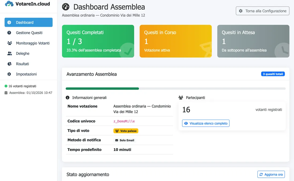Click the gear icon in Torna alla Configurazione
The width and height of the screenshot is (294, 181).
tap(241, 11)
